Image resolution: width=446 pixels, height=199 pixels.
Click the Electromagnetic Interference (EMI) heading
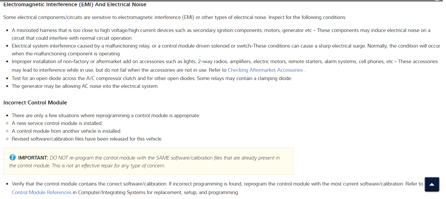[75, 5]
